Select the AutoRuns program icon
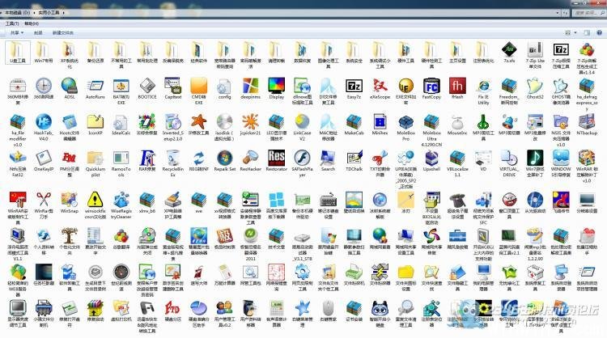 tap(96, 86)
